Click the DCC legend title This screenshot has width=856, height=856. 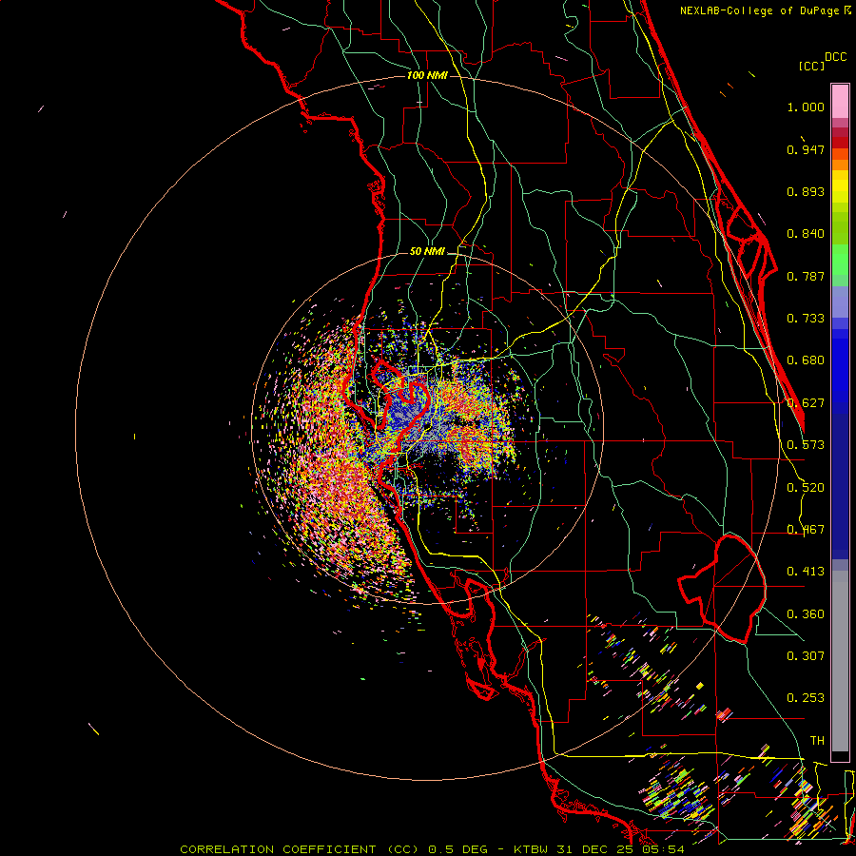click(x=836, y=57)
